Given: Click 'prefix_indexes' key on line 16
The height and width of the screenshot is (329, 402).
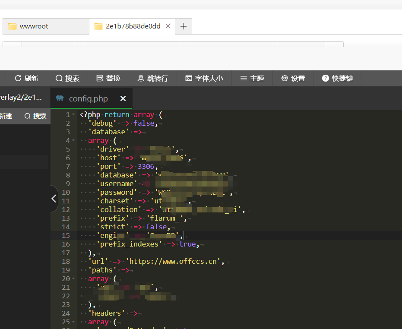Looking at the screenshot, I should pos(129,244).
